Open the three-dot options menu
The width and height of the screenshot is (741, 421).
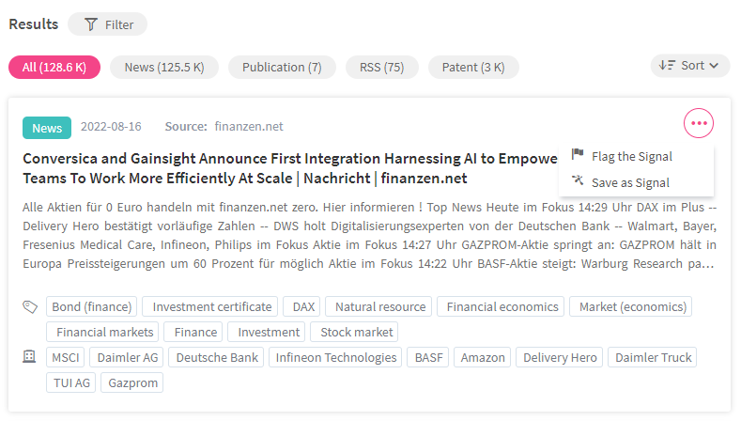(x=698, y=123)
